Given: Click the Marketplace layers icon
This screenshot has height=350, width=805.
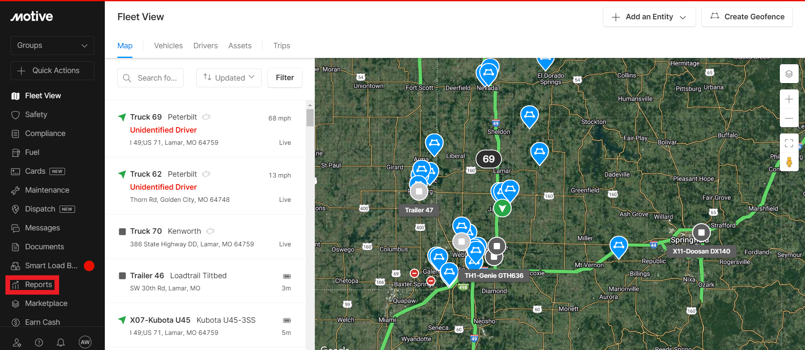Looking at the screenshot, I should [x=16, y=304].
